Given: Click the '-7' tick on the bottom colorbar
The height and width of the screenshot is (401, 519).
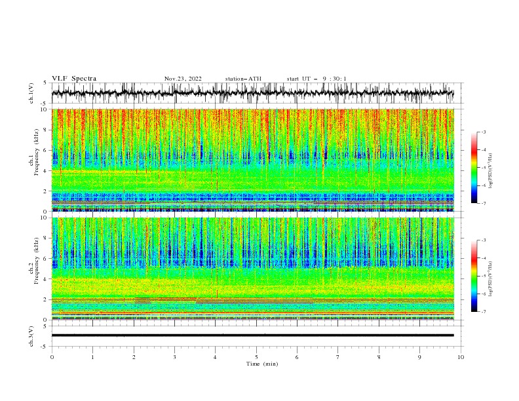Looking at the screenshot, I should tap(483, 311).
